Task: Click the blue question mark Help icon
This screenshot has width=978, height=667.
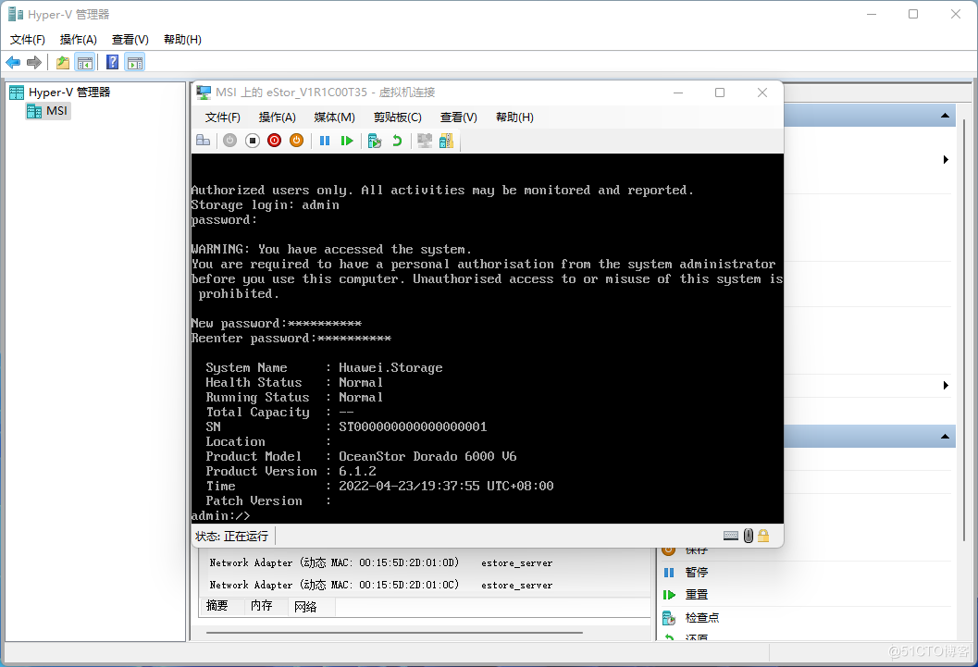Action: coord(112,62)
